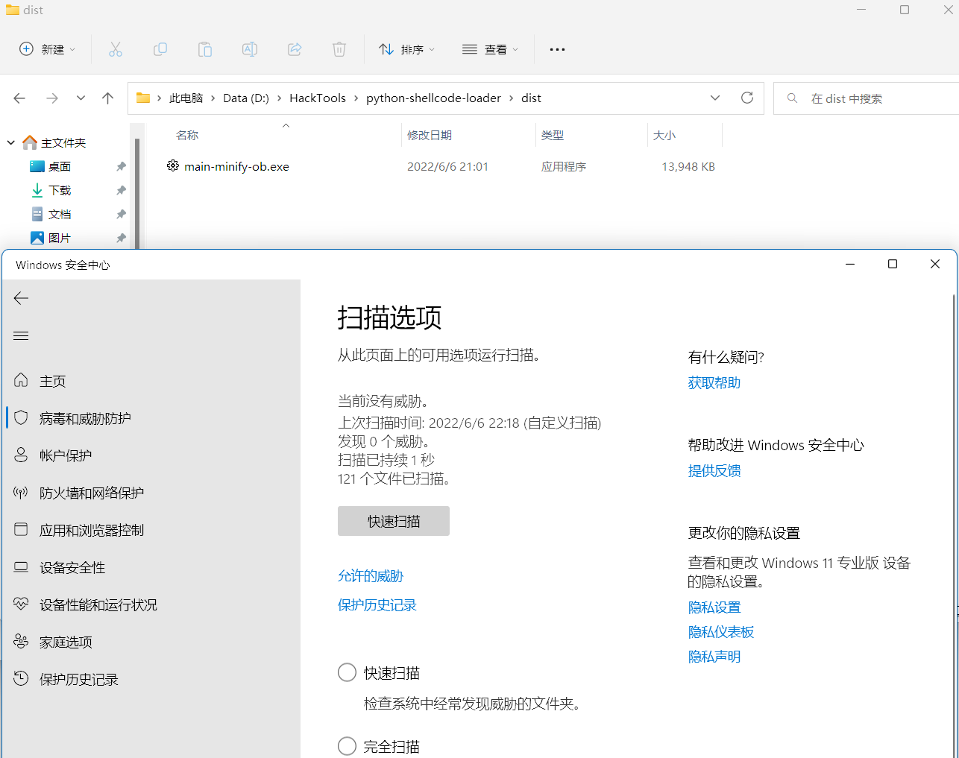
Task: Open the 查看 view dropdown
Action: click(x=490, y=49)
